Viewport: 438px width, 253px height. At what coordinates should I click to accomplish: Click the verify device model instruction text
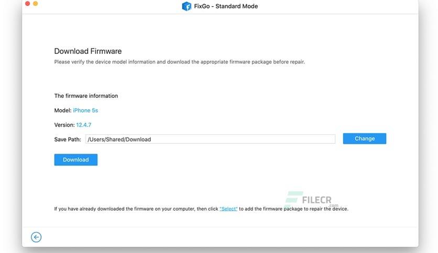[180, 62]
